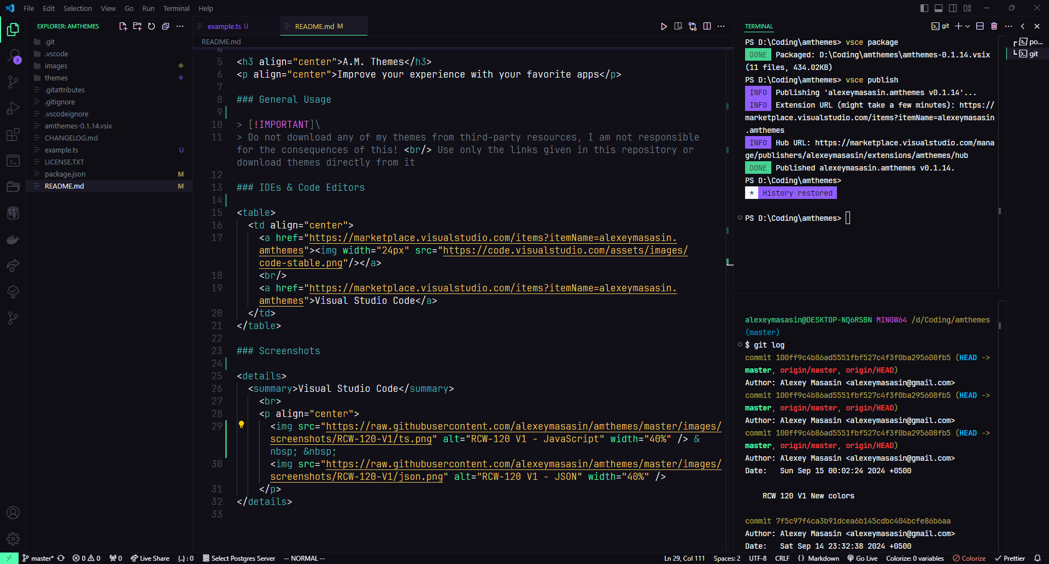Viewport: 1049px width, 564px height.
Task: Open LICENSE.TXT from Explorer
Action: pos(109,162)
